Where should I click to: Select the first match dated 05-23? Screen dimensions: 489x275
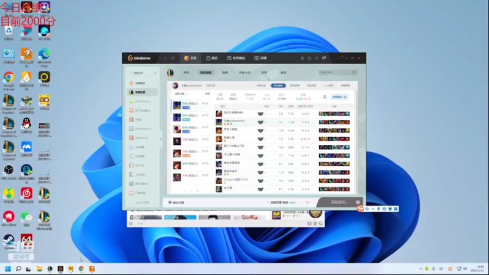pos(191,105)
